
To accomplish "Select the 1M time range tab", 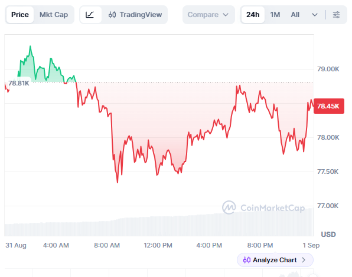I will 275,15.
